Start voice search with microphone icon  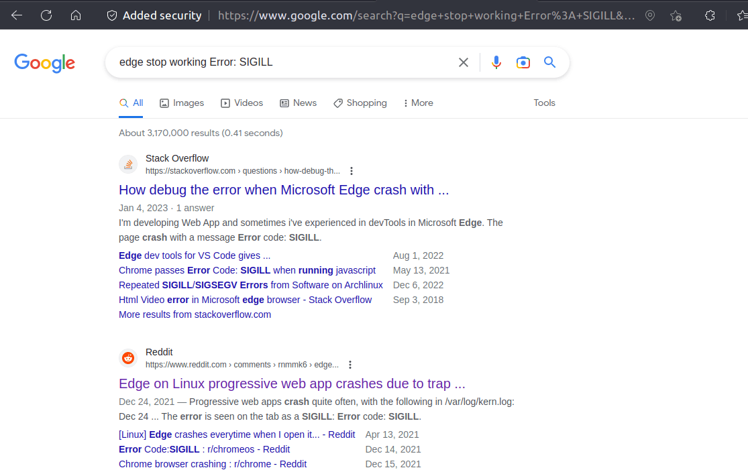point(496,62)
